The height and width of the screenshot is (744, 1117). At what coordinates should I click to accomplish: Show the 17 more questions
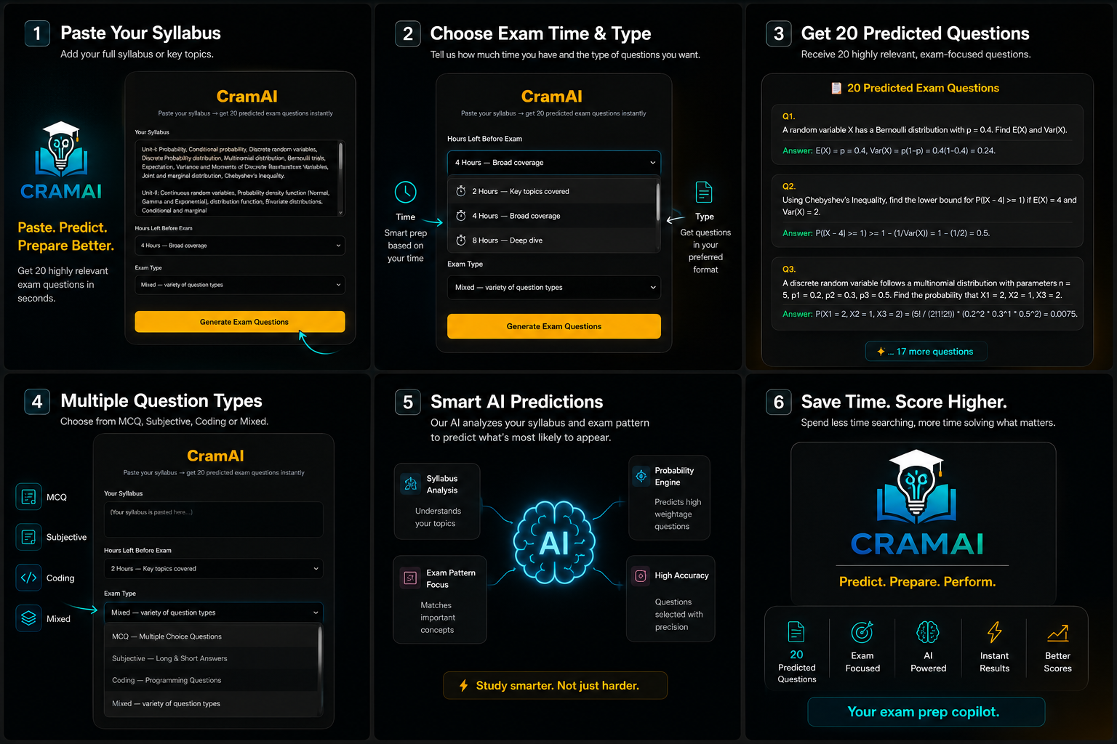pyautogui.click(x=926, y=352)
